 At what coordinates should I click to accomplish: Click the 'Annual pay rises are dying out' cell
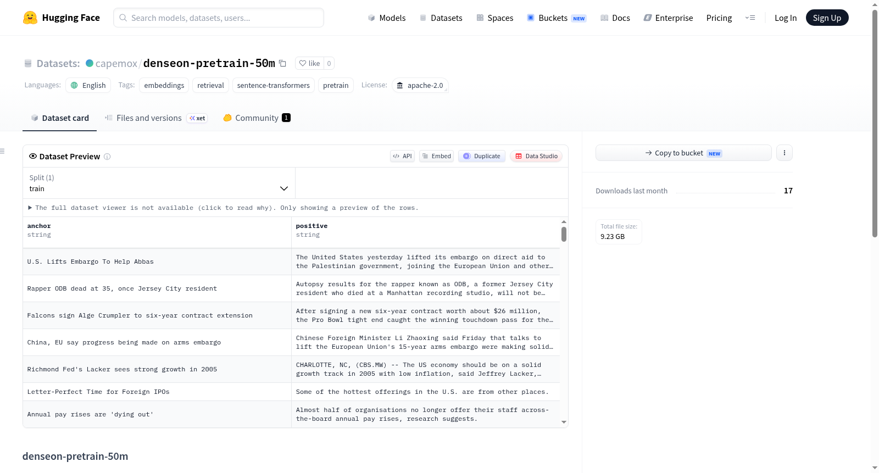click(x=157, y=414)
